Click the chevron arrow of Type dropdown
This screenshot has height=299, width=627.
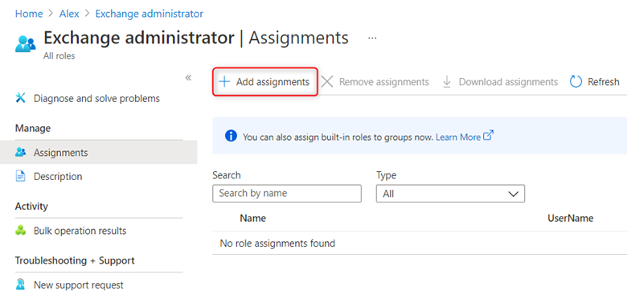pyautogui.click(x=513, y=194)
